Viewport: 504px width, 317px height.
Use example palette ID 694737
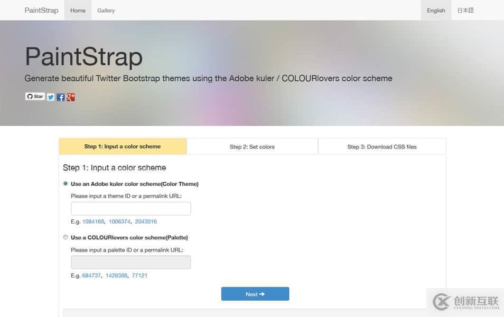pyautogui.click(x=91, y=276)
